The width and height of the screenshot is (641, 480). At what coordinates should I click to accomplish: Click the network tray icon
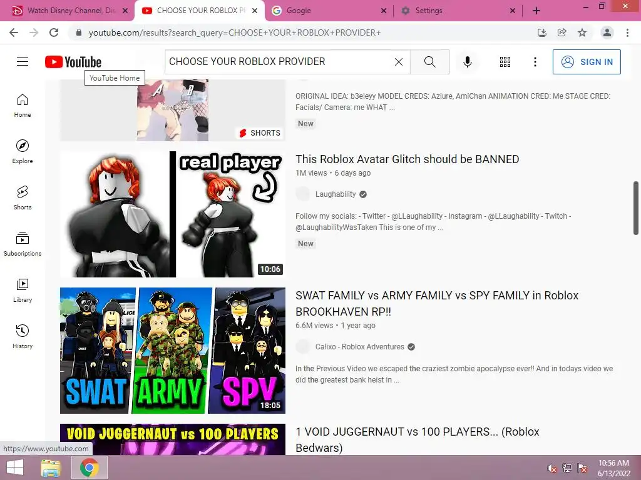pos(567,468)
